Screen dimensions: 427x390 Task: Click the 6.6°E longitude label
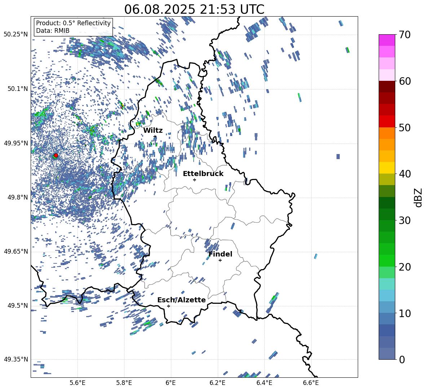[x=311, y=383]
